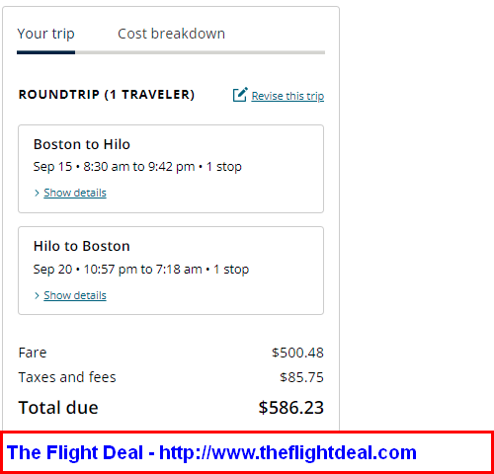Click the Hilo to Boston heading
The width and height of the screenshot is (494, 474).
pos(82,246)
